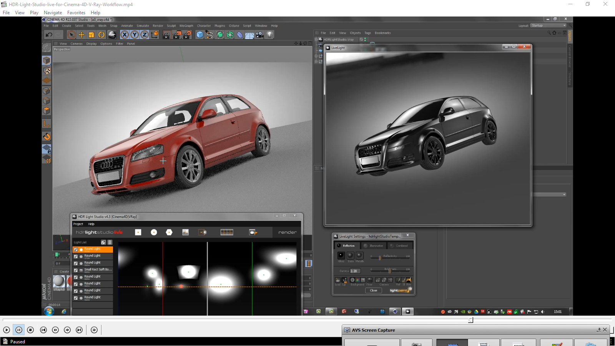Image resolution: width=615 pixels, height=346 pixels.
Task: Toggle the X axis lock
Action: 125,35
